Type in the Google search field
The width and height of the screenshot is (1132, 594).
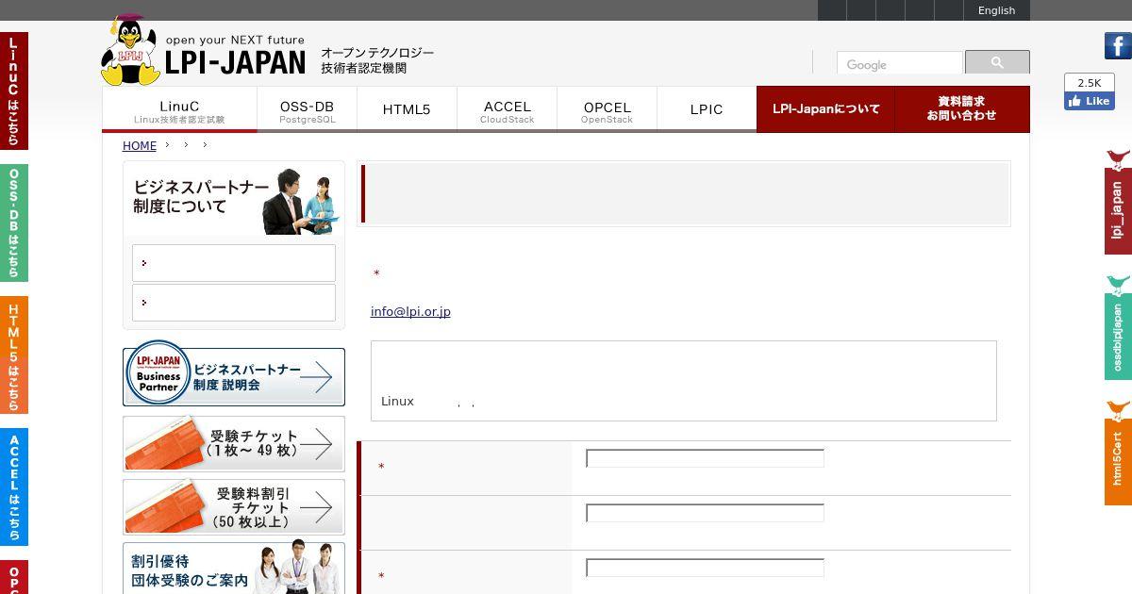tap(899, 64)
